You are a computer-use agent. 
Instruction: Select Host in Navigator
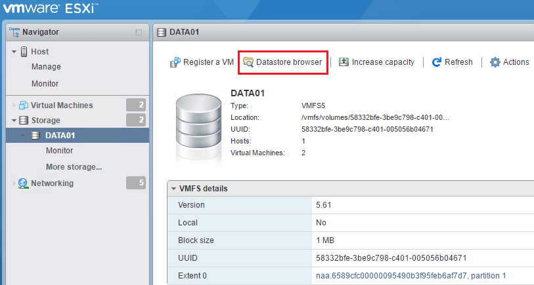click(40, 52)
